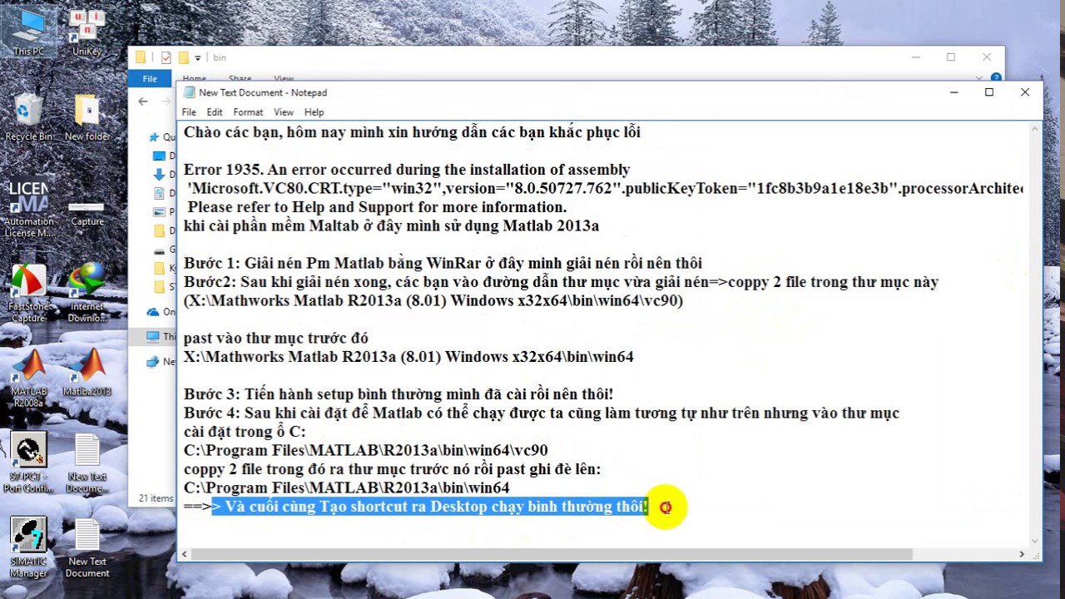Open Notepad Help menu

(x=314, y=112)
